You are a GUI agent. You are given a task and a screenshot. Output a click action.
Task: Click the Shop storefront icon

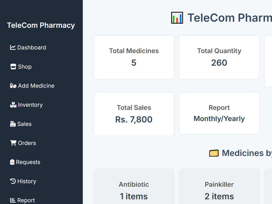(x=13, y=67)
